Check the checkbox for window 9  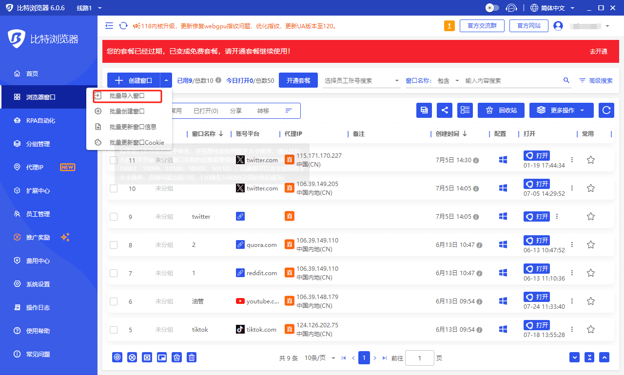[113, 216]
